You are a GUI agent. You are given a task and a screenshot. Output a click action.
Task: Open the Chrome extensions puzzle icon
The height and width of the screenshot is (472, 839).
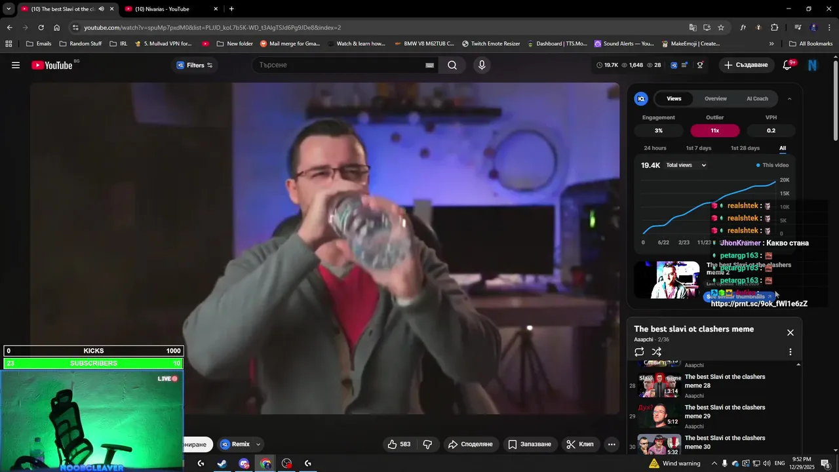tap(774, 28)
